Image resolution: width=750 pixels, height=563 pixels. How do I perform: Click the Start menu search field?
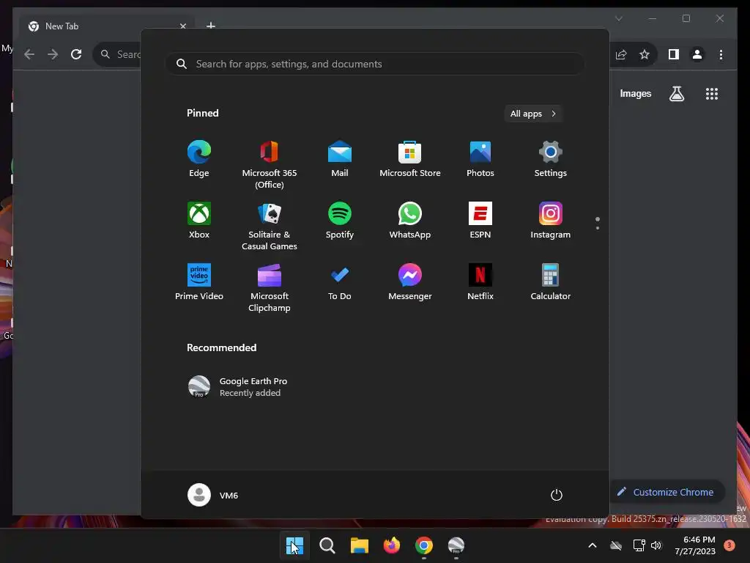point(375,65)
